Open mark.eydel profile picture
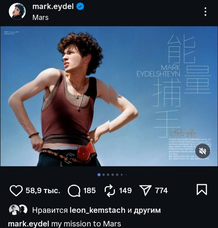The image size is (218, 228). 17,11
